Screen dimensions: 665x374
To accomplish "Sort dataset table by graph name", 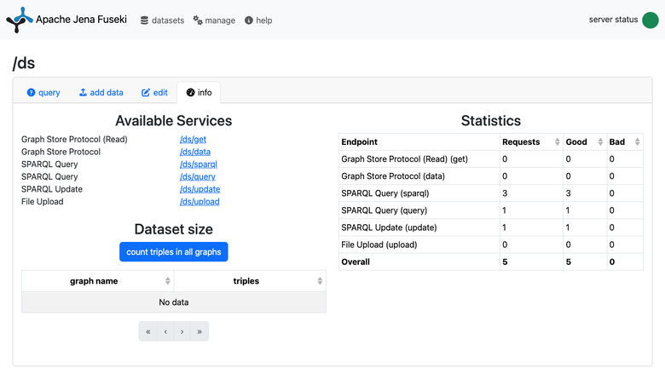I will click(167, 281).
